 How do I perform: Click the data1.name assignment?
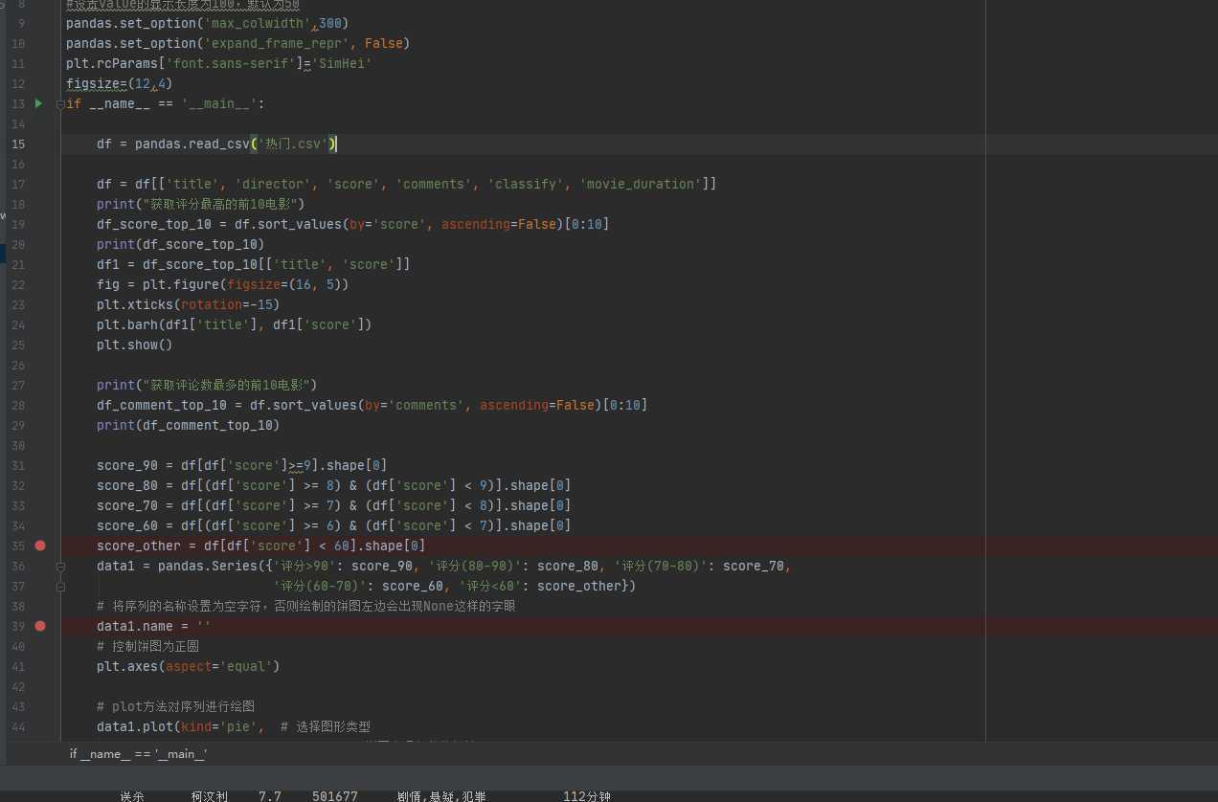click(x=153, y=626)
